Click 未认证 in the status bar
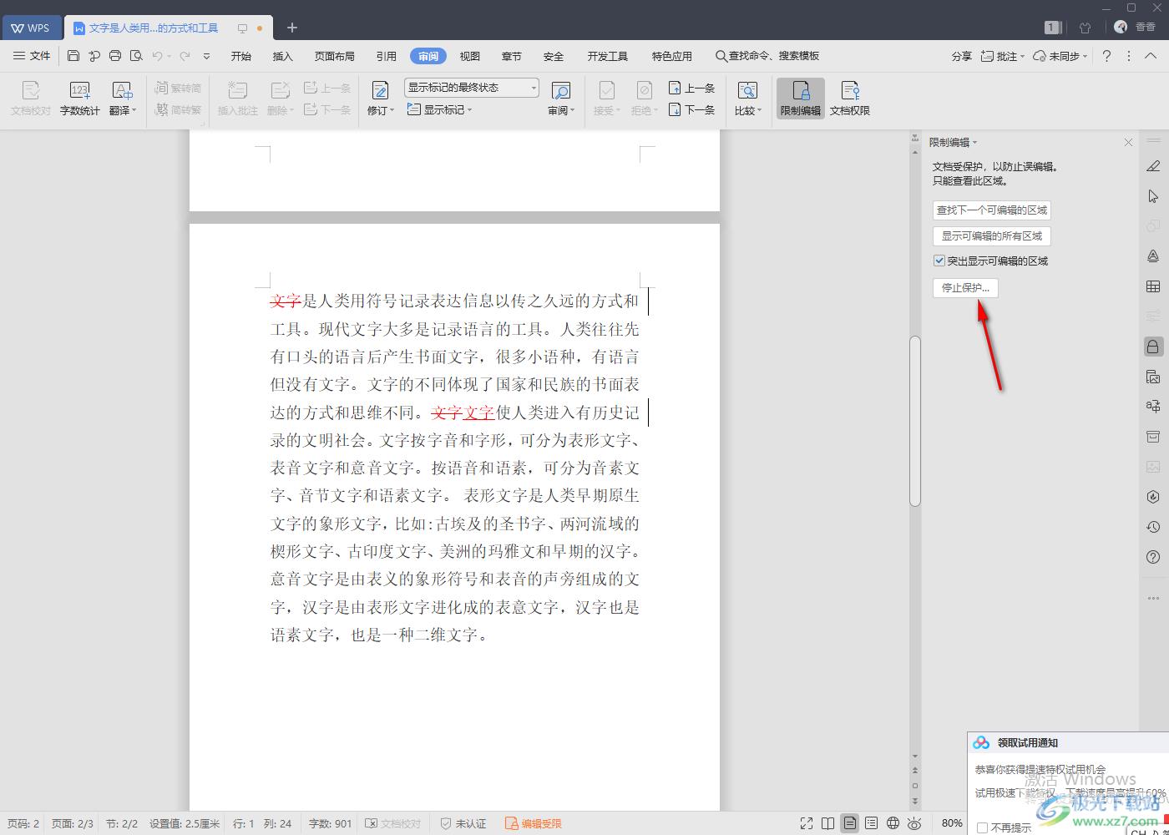 [463, 823]
